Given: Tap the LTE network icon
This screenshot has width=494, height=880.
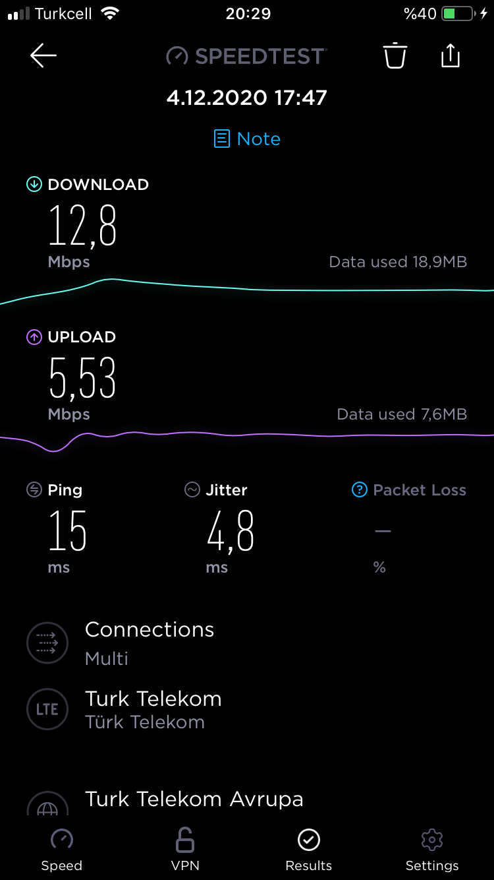Looking at the screenshot, I should point(47,709).
